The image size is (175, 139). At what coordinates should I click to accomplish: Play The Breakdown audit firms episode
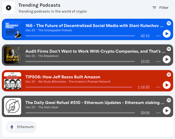pos(166,59)
